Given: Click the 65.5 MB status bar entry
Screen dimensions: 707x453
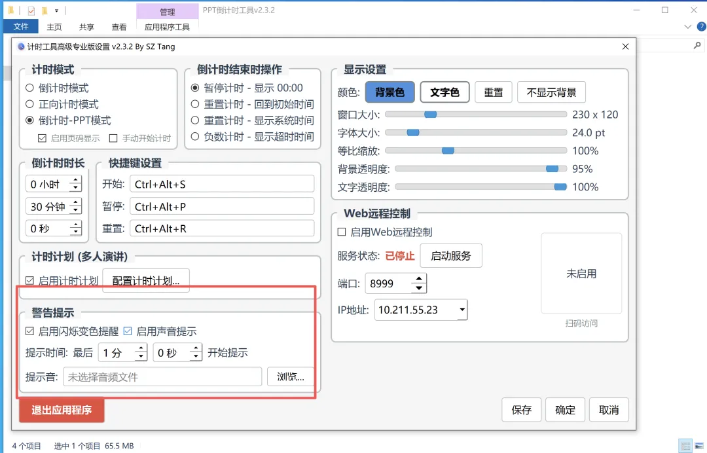Looking at the screenshot, I should 119,446.
